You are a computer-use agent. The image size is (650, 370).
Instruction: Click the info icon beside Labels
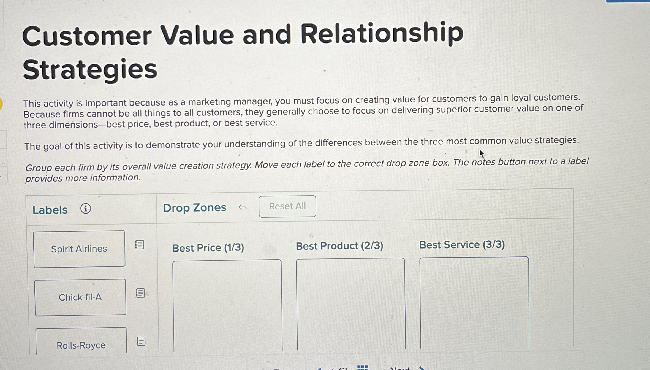[x=86, y=209]
